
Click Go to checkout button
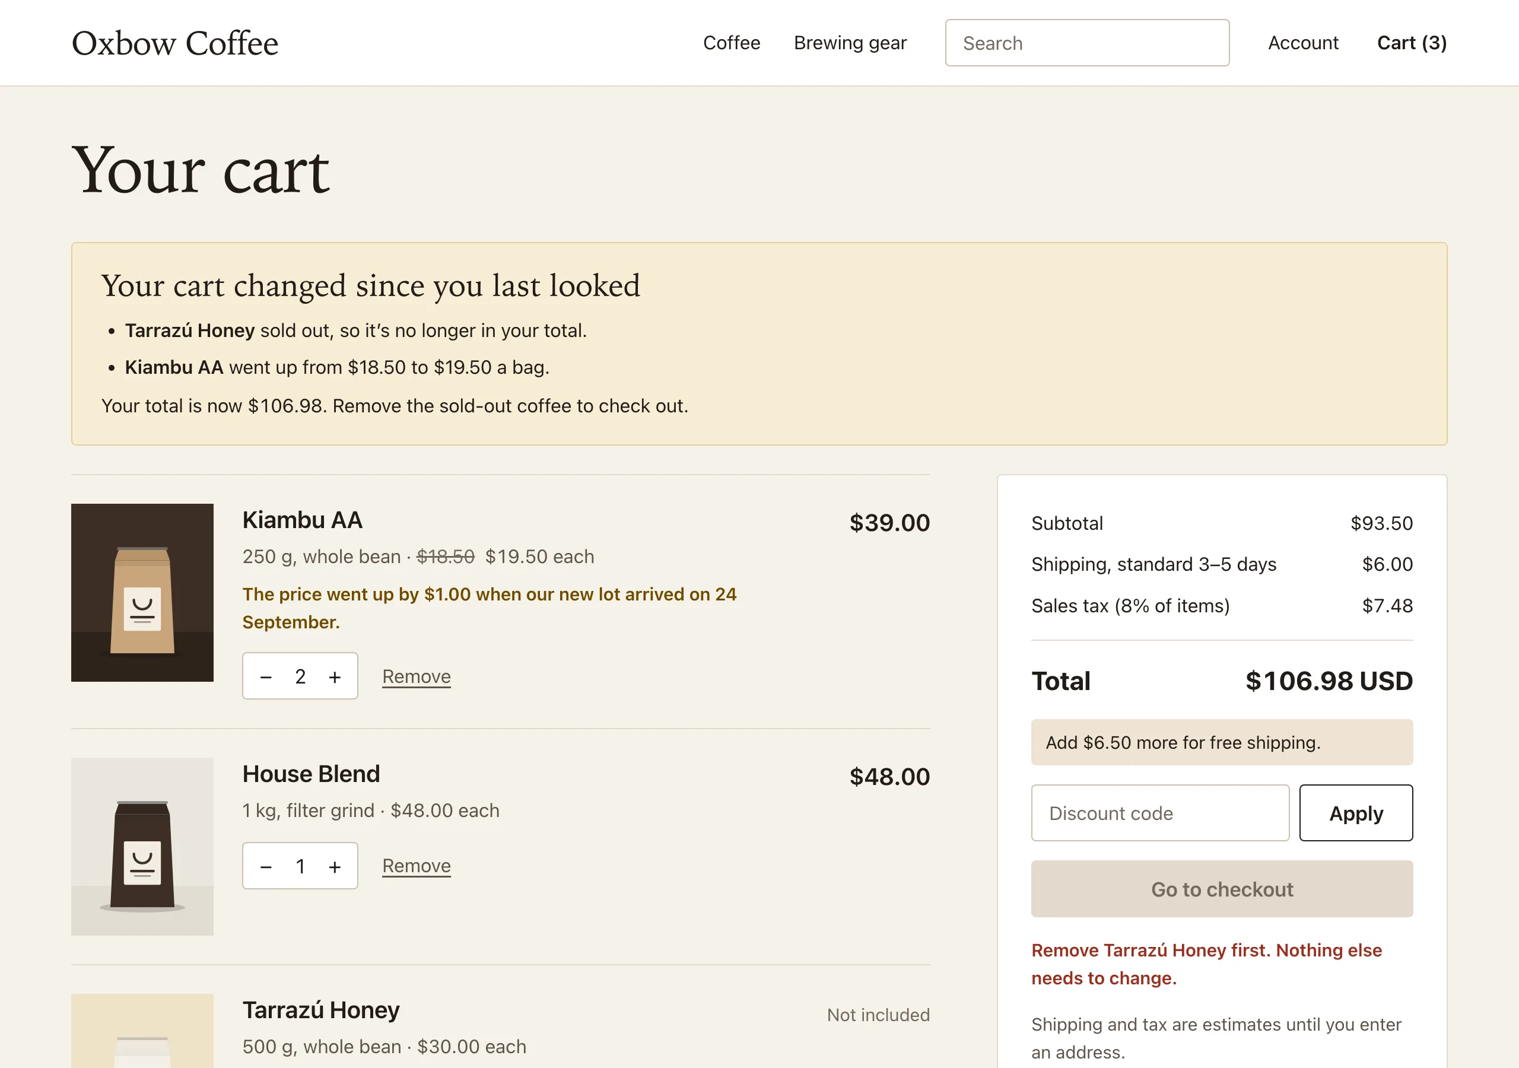[x=1221, y=889]
